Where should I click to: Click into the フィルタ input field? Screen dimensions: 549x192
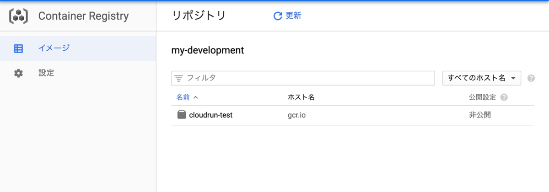pyautogui.click(x=303, y=78)
